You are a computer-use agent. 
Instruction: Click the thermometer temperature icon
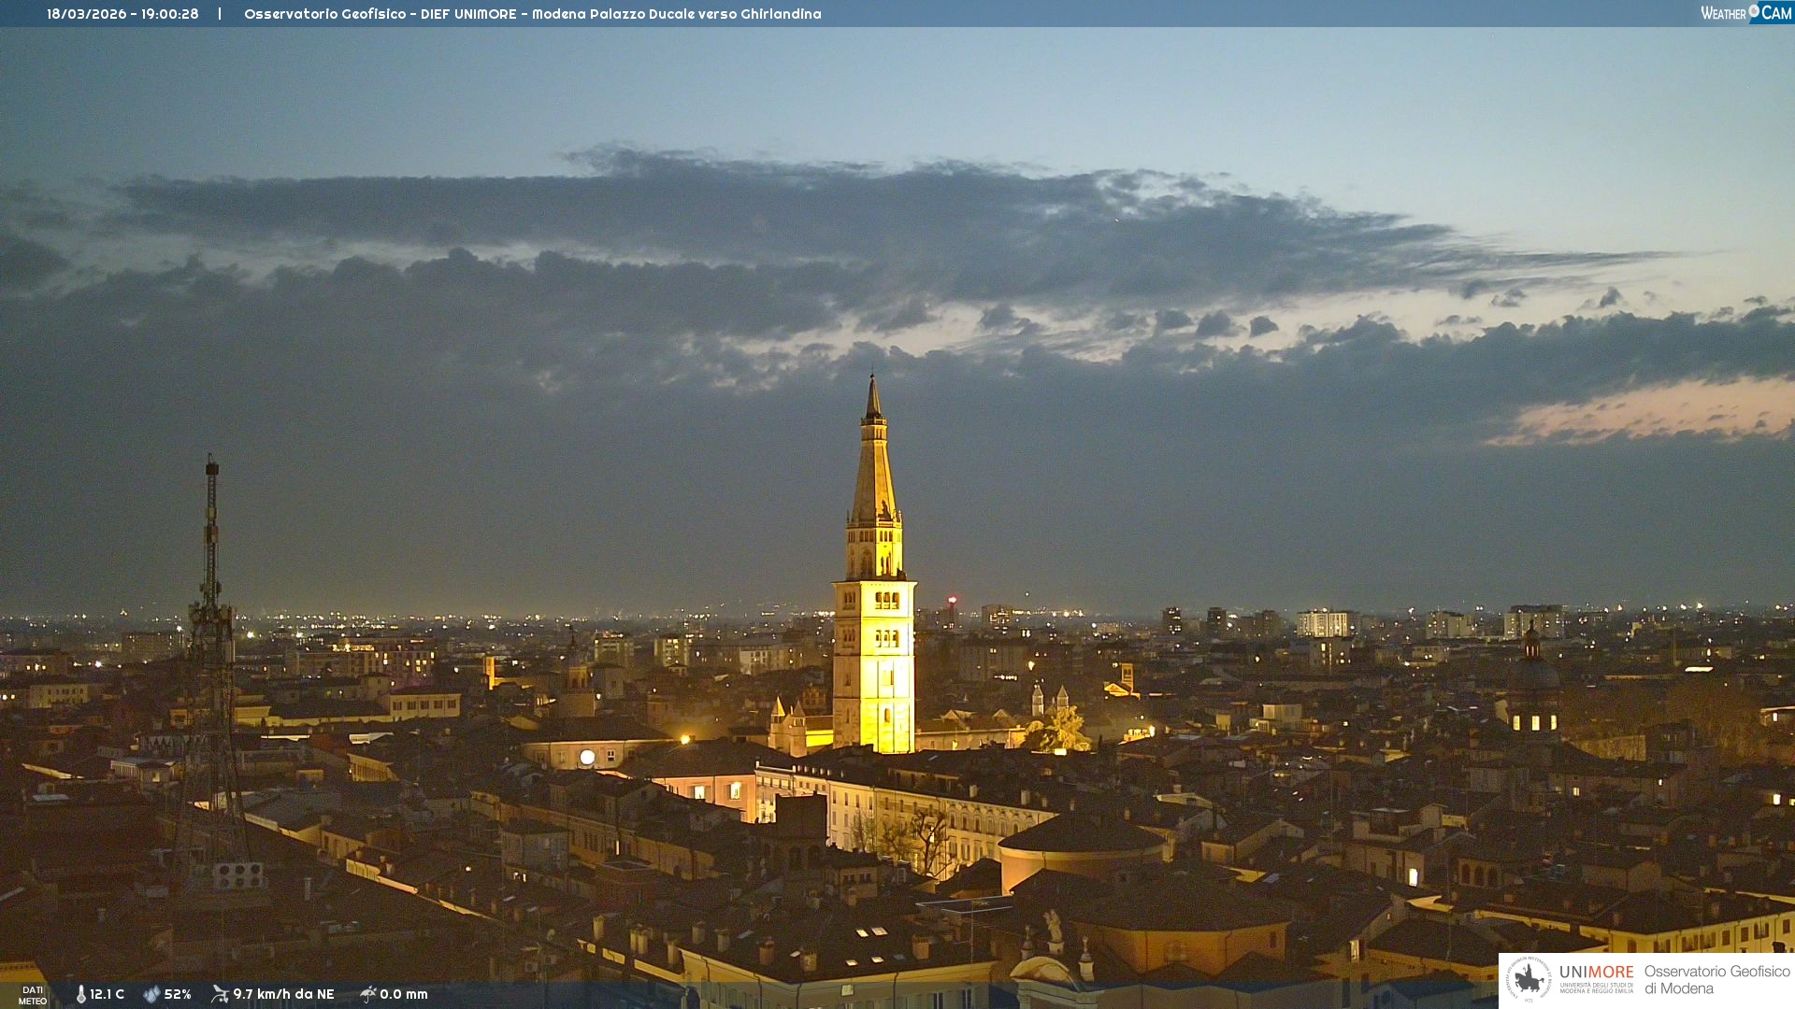(x=81, y=994)
